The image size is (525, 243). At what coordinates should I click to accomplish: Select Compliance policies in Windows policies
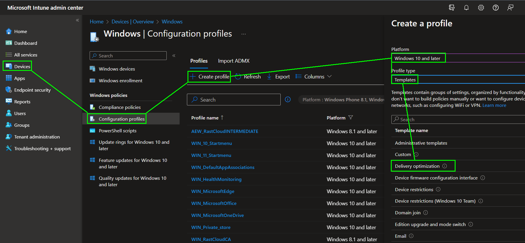pyautogui.click(x=120, y=107)
